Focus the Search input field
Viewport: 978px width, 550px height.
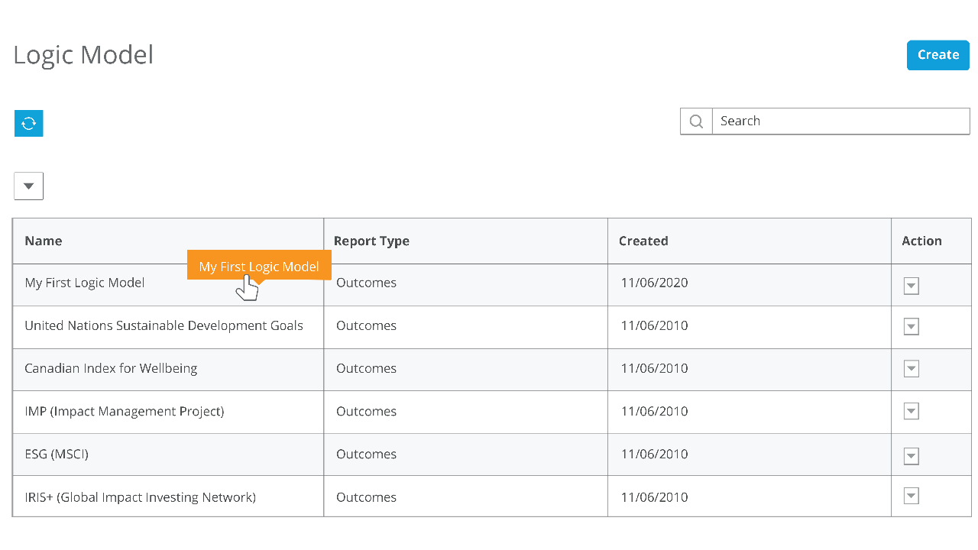tap(840, 121)
